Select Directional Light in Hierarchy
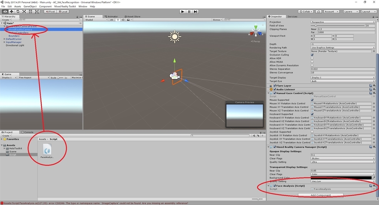 coord(15,45)
